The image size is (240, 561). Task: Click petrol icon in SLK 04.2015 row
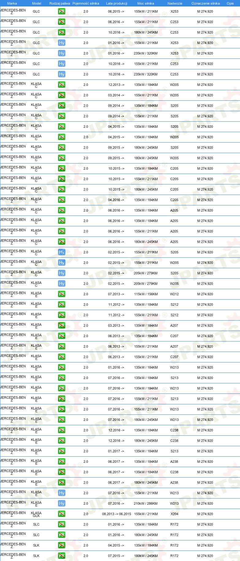pos(61,545)
